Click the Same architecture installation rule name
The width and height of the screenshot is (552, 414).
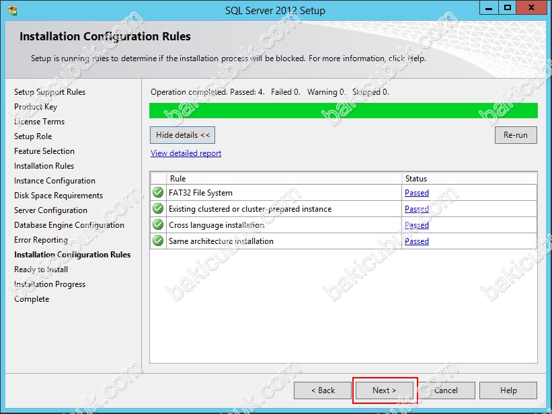(x=221, y=241)
